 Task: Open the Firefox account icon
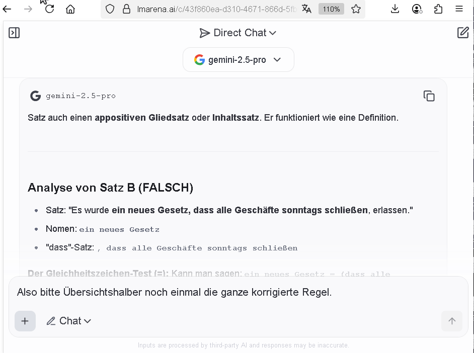[417, 9]
